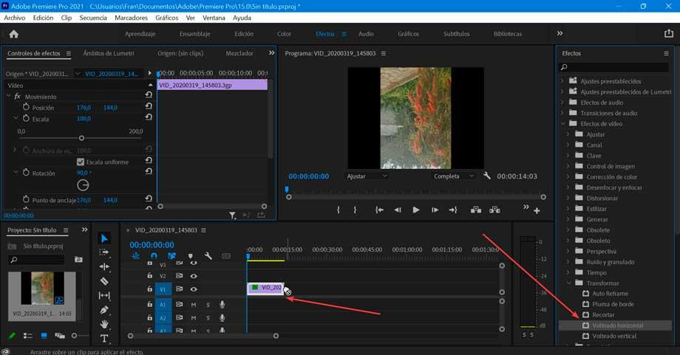Select the Recortar effect
Viewport: 680px width, 355px height.
pos(603,314)
